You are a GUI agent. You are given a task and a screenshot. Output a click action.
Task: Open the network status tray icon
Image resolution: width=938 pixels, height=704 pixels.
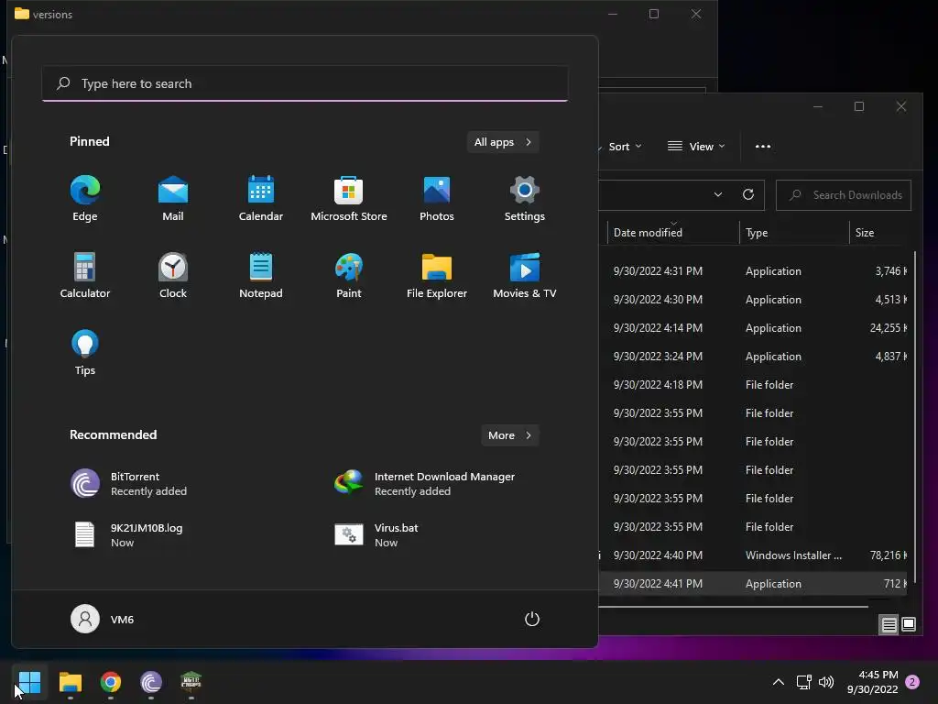point(803,682)
